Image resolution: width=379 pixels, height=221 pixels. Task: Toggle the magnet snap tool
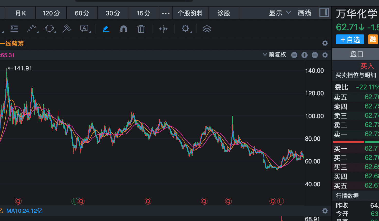tap(124, 29)
